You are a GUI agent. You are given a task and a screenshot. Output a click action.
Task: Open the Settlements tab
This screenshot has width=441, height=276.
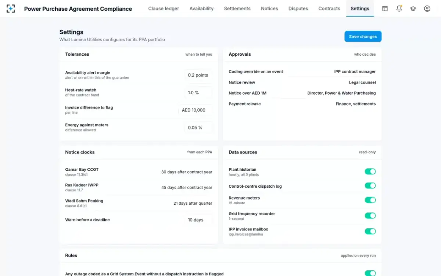[237, 8]
